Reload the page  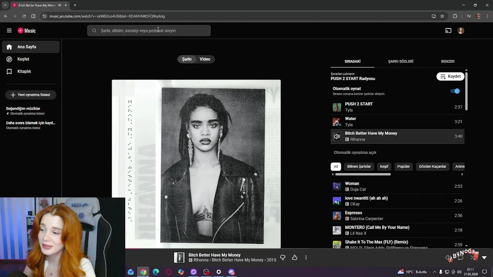[24, 16]
